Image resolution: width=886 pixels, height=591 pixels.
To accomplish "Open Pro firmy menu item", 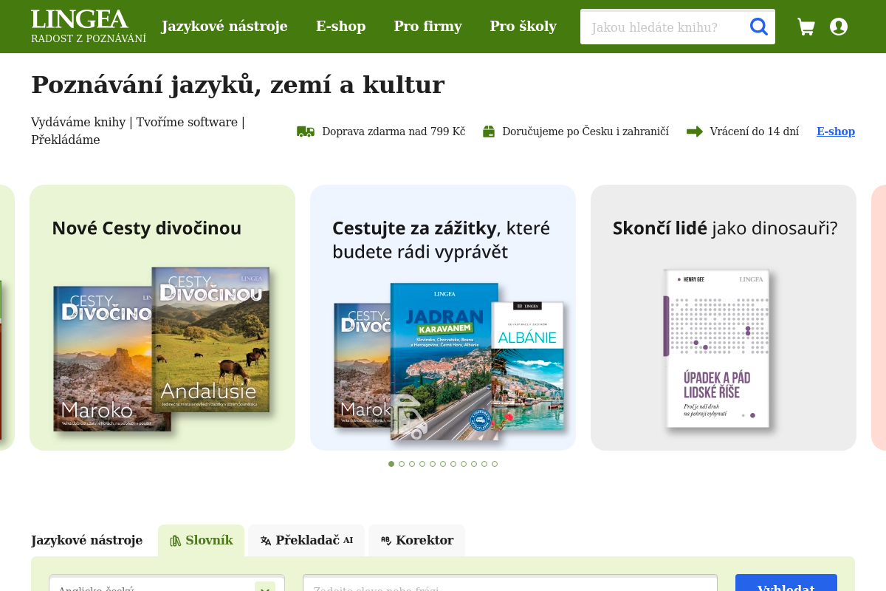I will [427, 27].
